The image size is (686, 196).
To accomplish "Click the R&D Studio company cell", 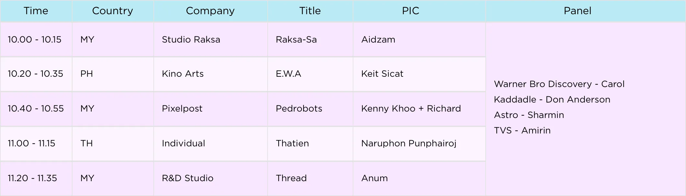I will tap(188, 178).
